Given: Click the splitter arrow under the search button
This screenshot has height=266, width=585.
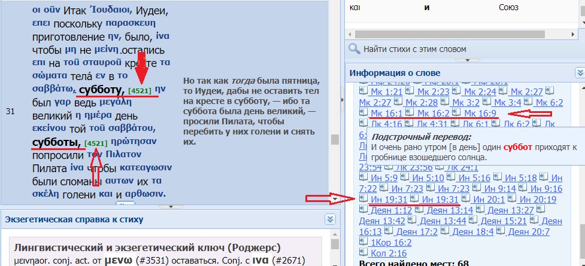Looking at the screenshot, I should tap(460, 60).
